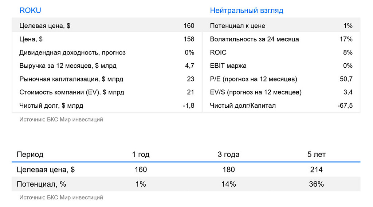This screenshot has height=207, width=373.
Task: Click Чистый долг value -1,8
Action: point(188,106)
